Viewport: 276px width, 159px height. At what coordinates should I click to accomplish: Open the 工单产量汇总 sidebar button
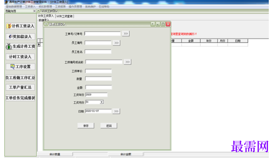[20, 87]
